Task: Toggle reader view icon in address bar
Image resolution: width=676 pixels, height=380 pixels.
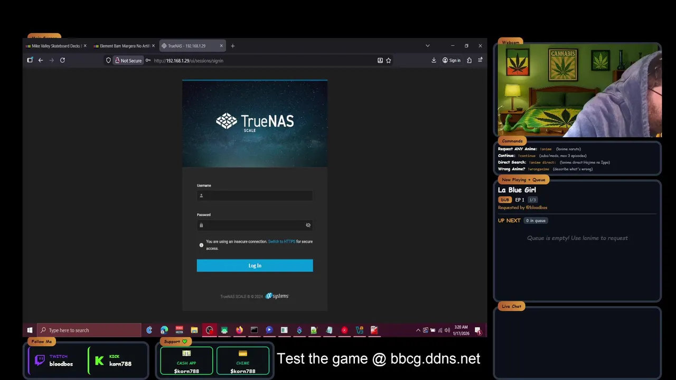Action: 380,61
